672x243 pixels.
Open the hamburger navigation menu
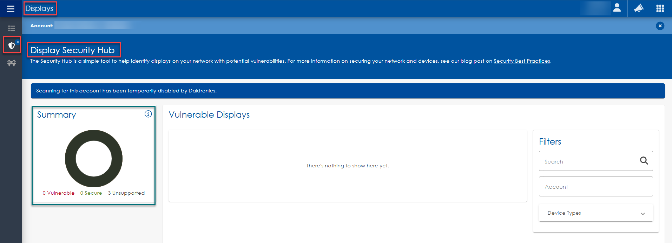tap(11, 8)
